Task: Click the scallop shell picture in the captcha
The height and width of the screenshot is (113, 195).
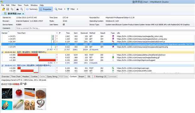Action: tap(41, 93)
